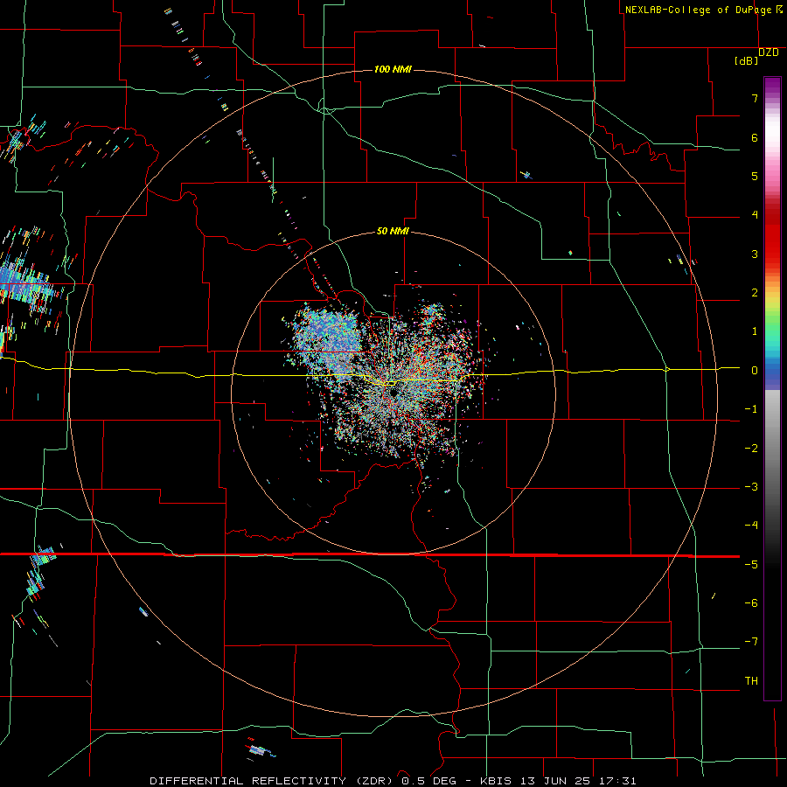Click the 7 dB value on the color scale

[x=755, y=98]
